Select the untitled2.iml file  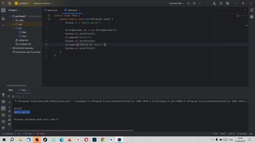click(x=25, y=44)
